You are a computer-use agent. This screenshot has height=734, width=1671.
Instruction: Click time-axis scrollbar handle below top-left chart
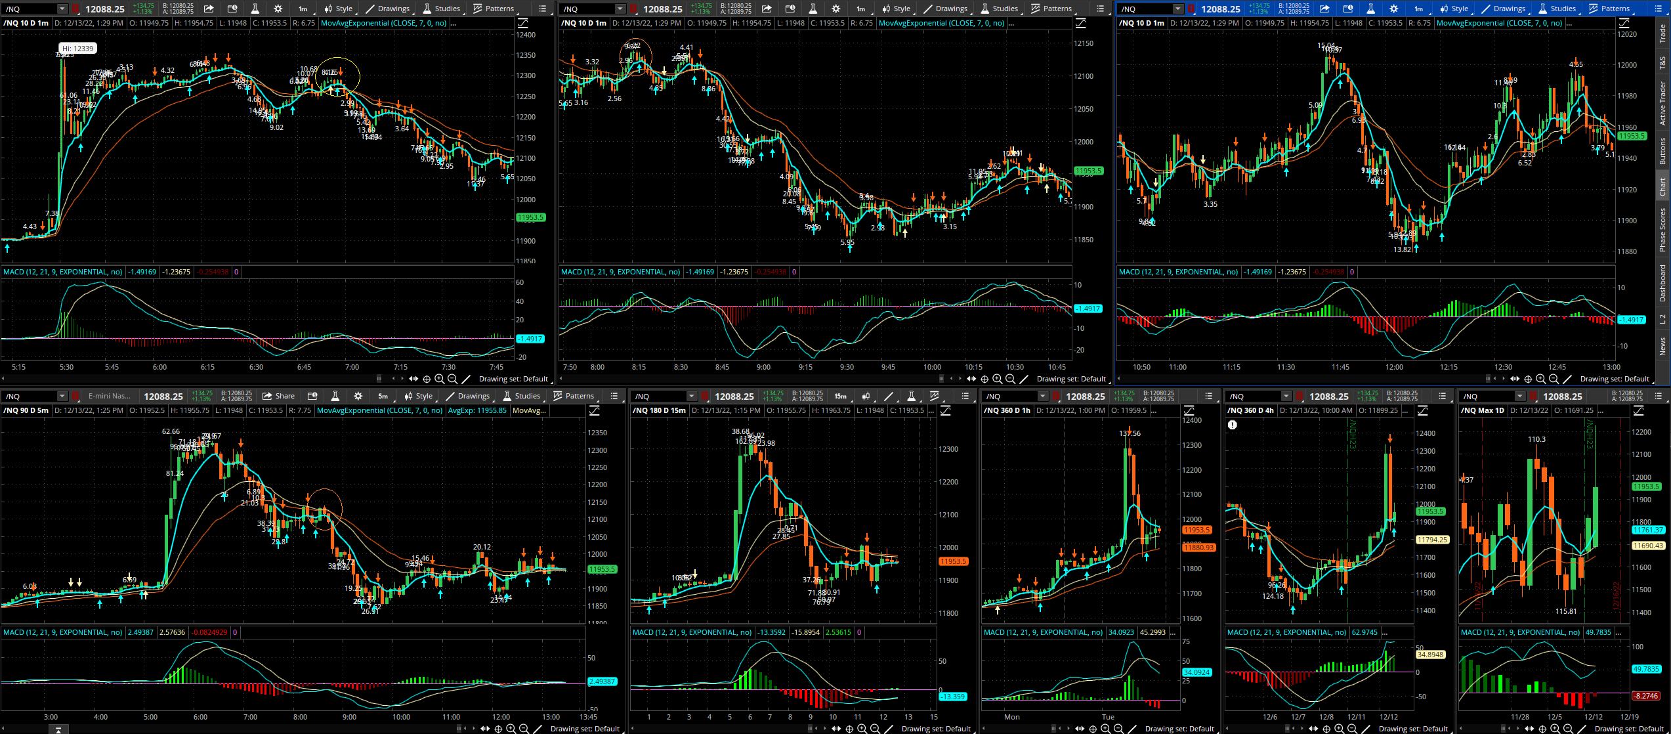point(379,379)
